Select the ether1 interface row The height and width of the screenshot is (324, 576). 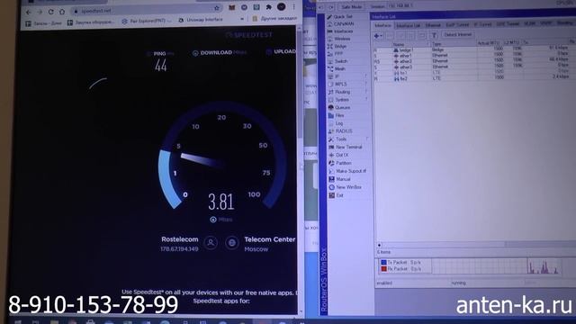[x=474, y=56]
